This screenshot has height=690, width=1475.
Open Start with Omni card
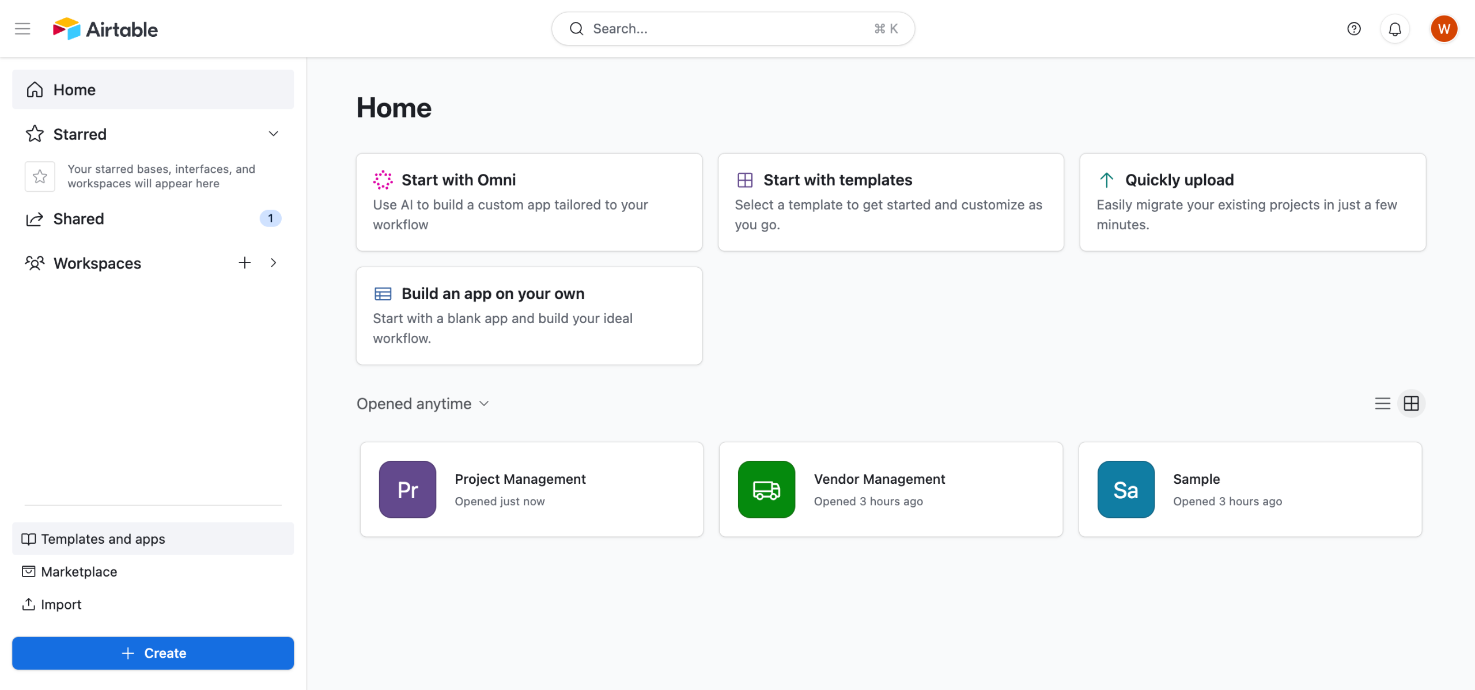[528, 202]
